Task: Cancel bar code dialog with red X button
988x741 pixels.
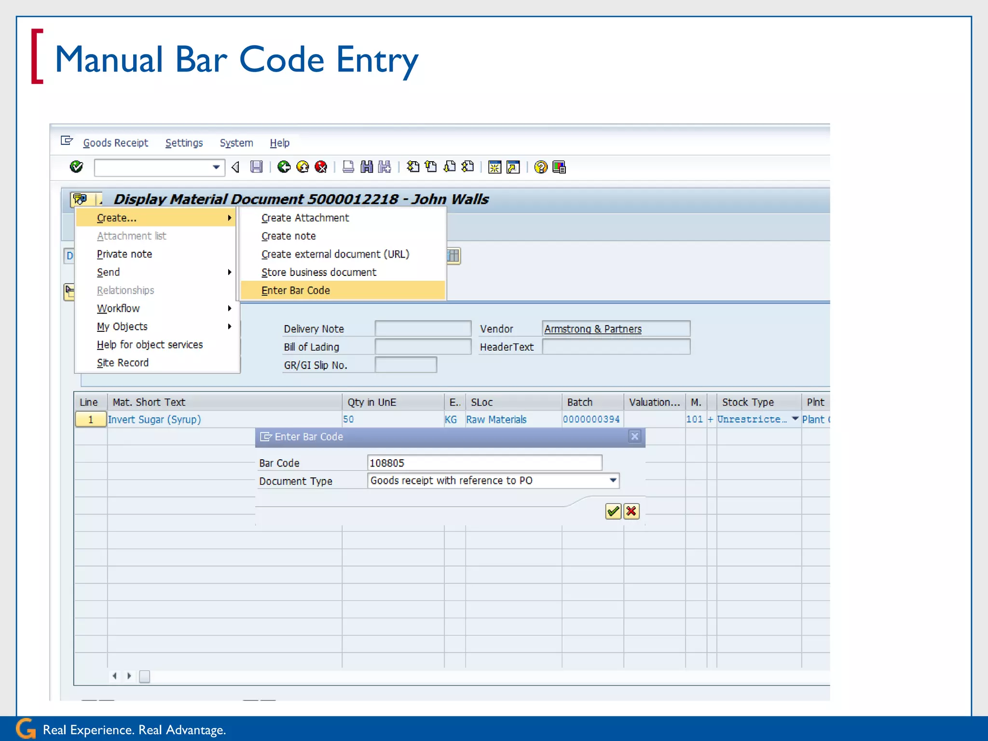Action: [x=631, y=511]
